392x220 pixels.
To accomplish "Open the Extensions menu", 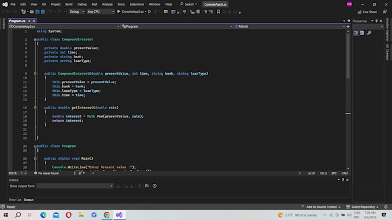I will [137, 4].
